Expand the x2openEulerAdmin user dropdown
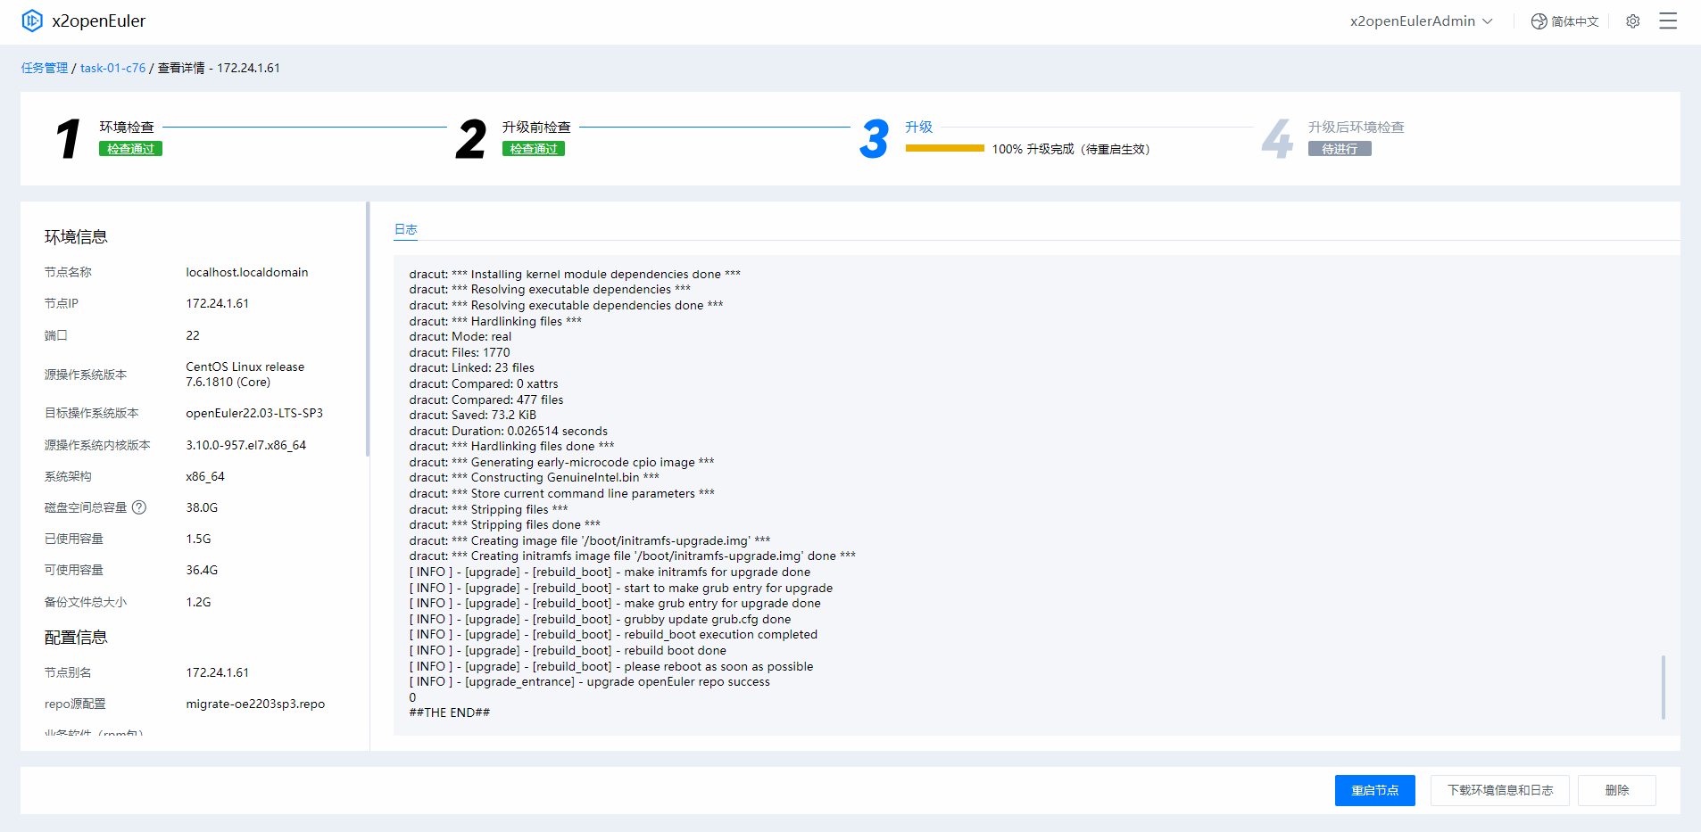1701x832 pixels. tap(1421, 21)
